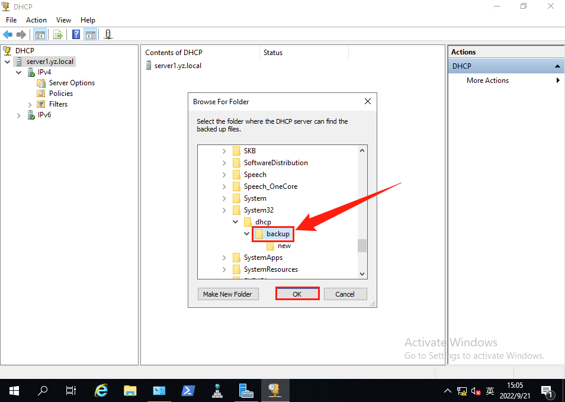Click the Forward arrow toolbar icon
565x402 pixels.
coord(21,34)
